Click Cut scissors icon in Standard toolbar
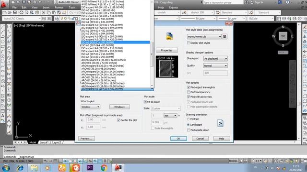This screenshot has width=307, height=172. [44, 12]
